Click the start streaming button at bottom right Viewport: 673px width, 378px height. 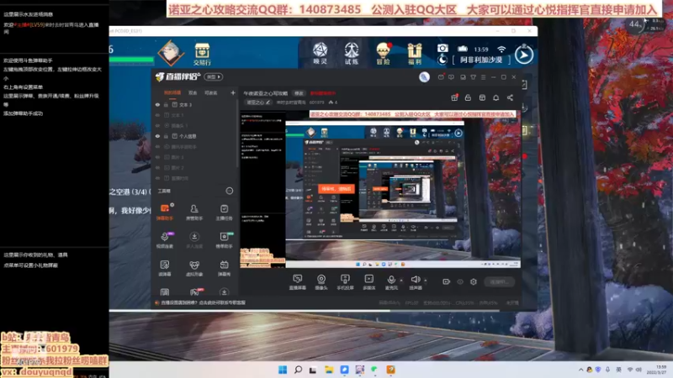pyautogui.click(x=499, y=281)
